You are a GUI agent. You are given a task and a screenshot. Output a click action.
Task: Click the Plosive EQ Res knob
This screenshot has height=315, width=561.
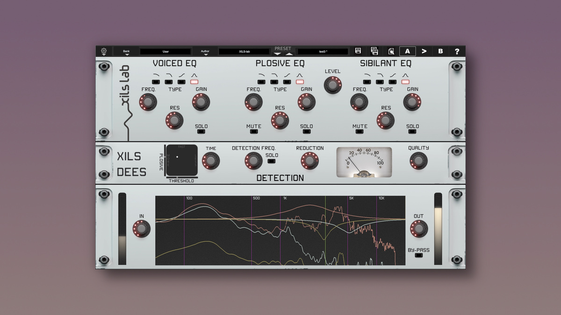(280, 120)
